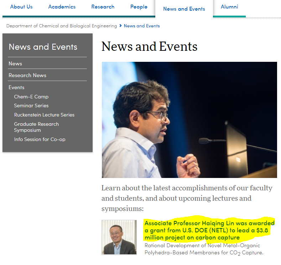Click the breadcrumb chevron arrow separator
Image resolution: width=281 pixels, height=265 pixels.
coord(121,26)
